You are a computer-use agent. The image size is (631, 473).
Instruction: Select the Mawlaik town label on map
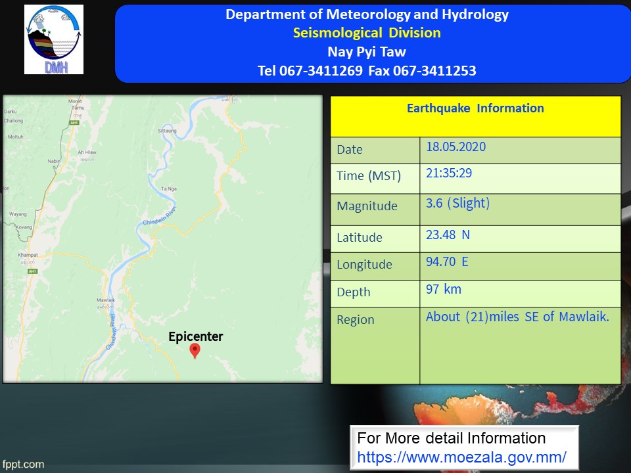click(x=105, y=300)
